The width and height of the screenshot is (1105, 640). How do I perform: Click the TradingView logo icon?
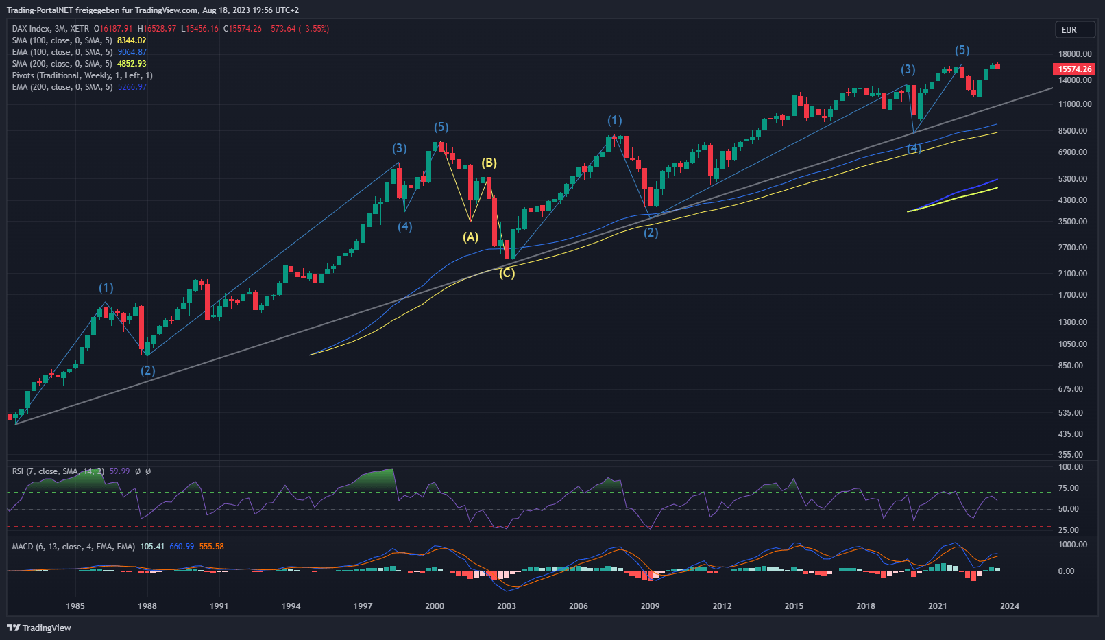13,628
